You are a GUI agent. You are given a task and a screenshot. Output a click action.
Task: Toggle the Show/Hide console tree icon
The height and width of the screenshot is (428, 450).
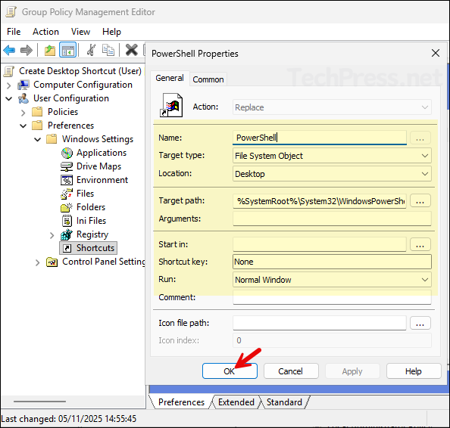tap(67, 50)
